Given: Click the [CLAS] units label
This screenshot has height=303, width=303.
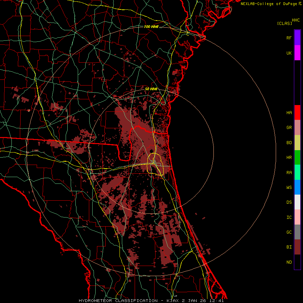Looking at the screenshot, I should pyautogui.click(x=284, y=23).
